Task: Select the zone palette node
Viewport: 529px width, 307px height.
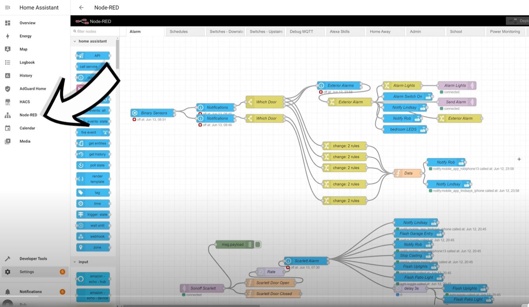Action: pyautogui.click(x=93, y=247)
